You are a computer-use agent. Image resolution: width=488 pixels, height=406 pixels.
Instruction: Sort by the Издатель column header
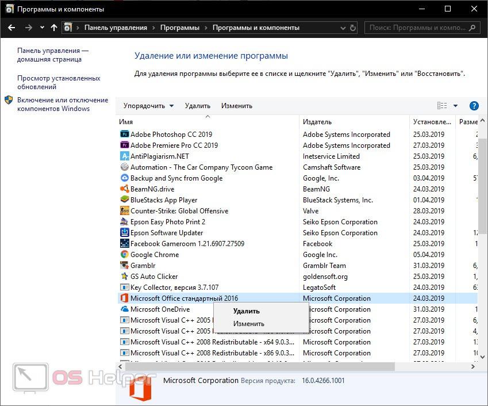pyautogui.click(x=355, y=122)
